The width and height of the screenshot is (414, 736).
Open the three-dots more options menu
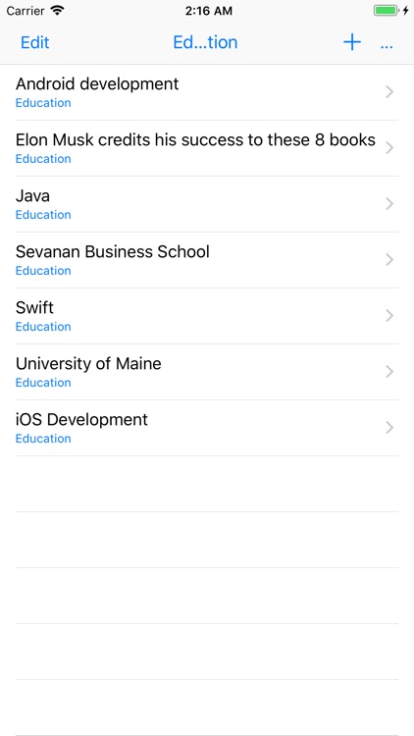click(387, 46)
